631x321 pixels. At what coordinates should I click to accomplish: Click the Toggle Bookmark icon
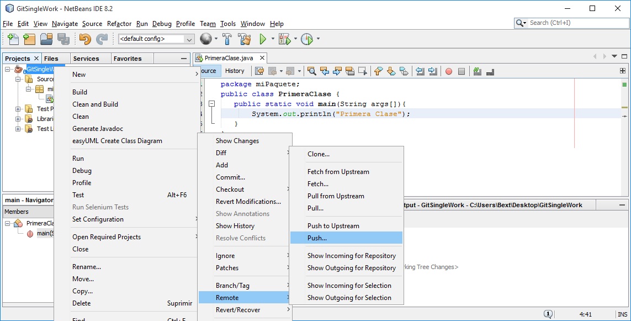click(x=404, y=71)
